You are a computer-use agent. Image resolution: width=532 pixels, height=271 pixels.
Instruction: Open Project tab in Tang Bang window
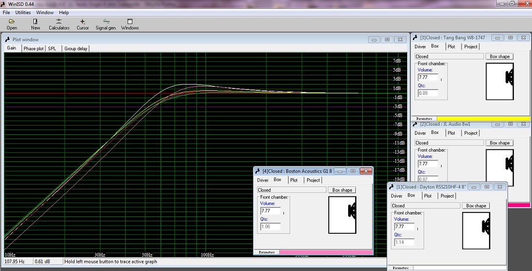pyautogui.click(x=471, y=47)
